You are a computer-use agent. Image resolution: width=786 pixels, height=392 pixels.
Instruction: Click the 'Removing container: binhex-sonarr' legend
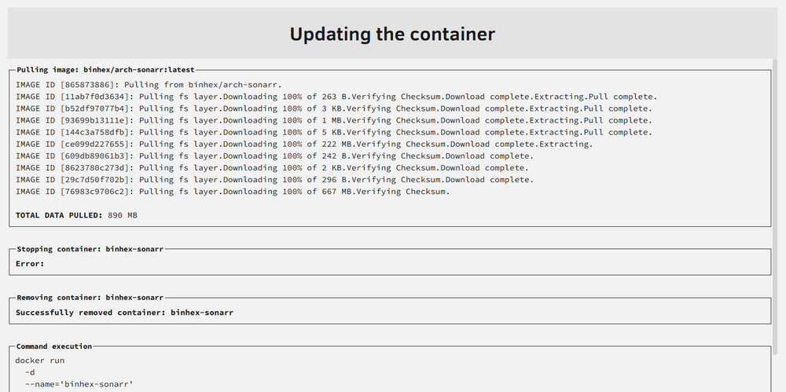90,298
